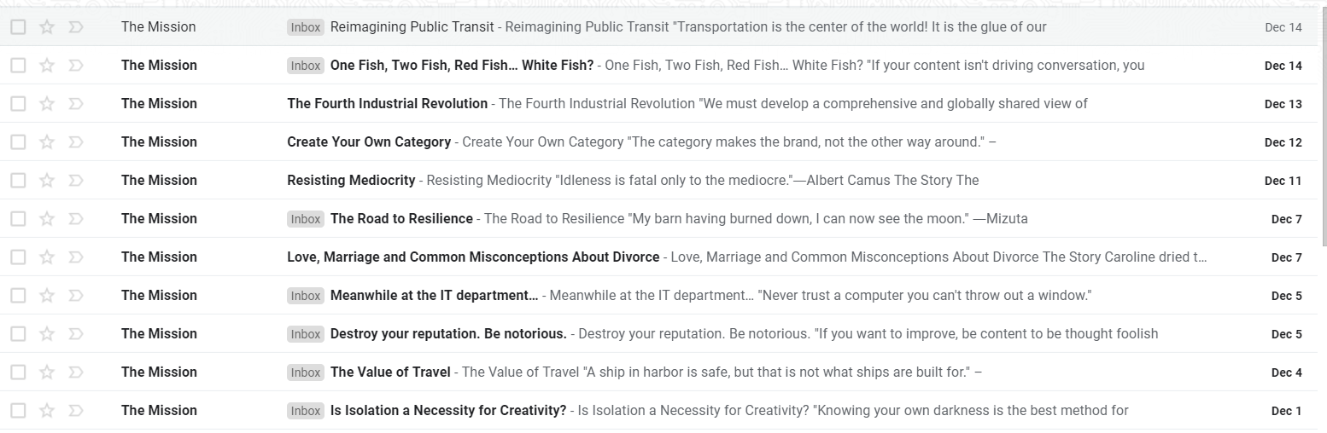Star the Value of Travel email
Image resolution: width=1327 pixels, height=433 pixels.
point(47,372)
